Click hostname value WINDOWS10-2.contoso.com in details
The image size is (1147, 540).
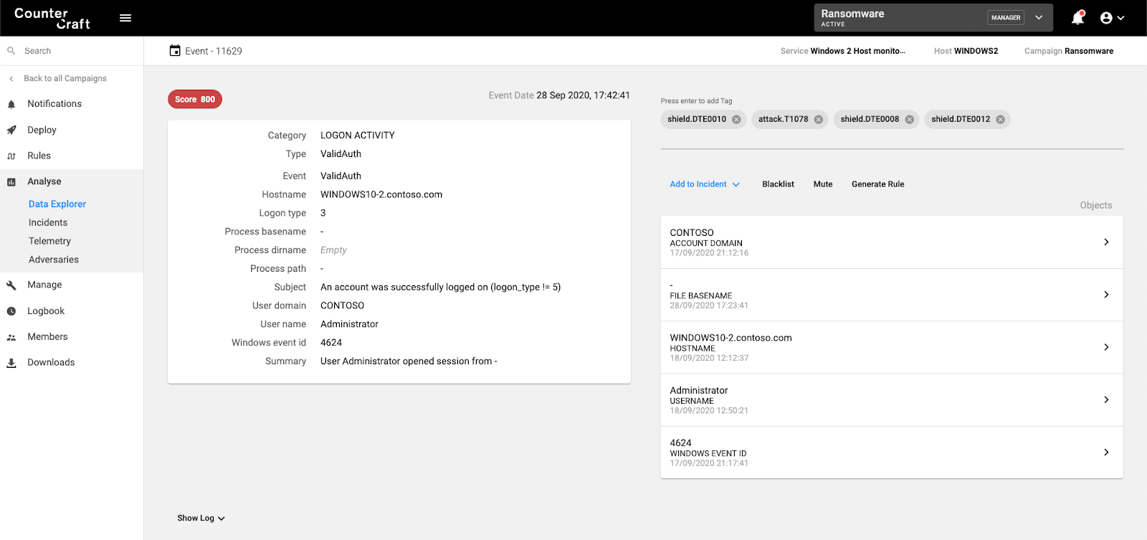click(381, 194)
